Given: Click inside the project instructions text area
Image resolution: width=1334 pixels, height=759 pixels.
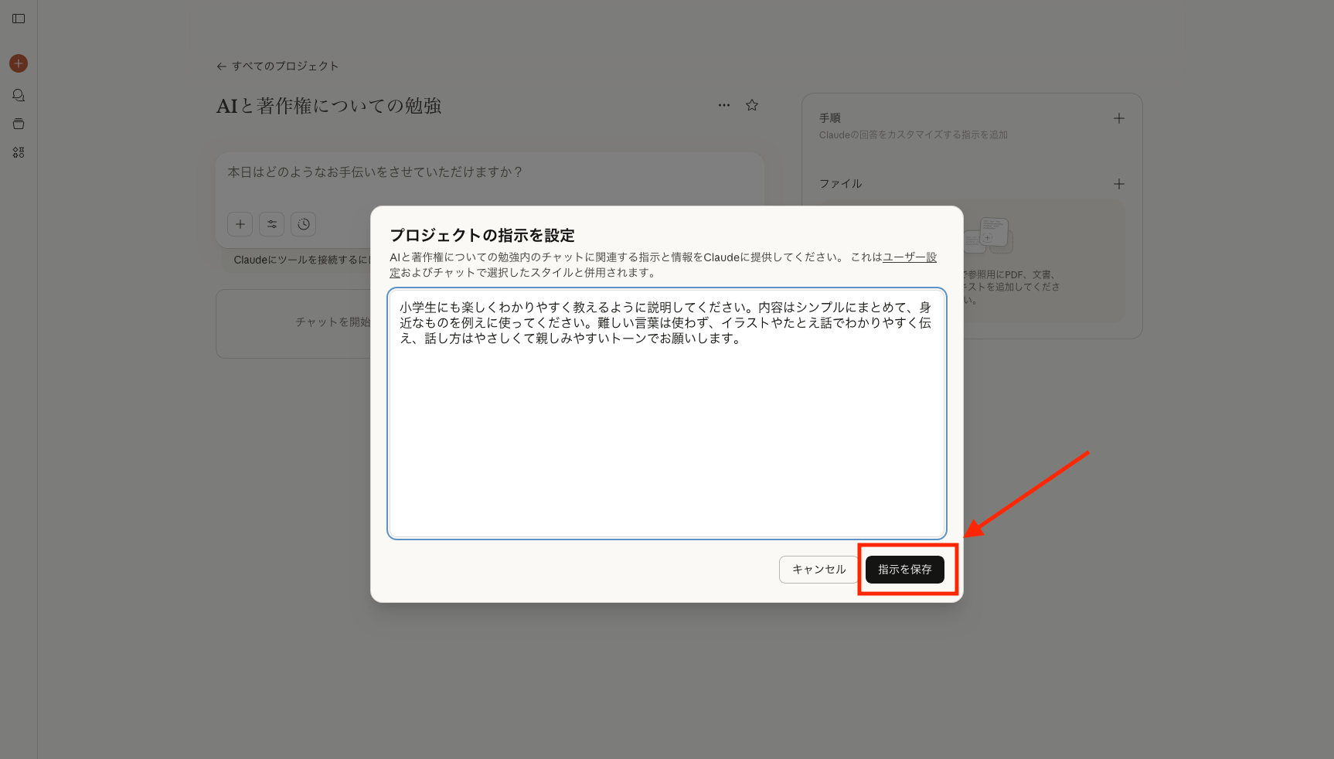Looking at the screenshot, I should click(666, 414).
